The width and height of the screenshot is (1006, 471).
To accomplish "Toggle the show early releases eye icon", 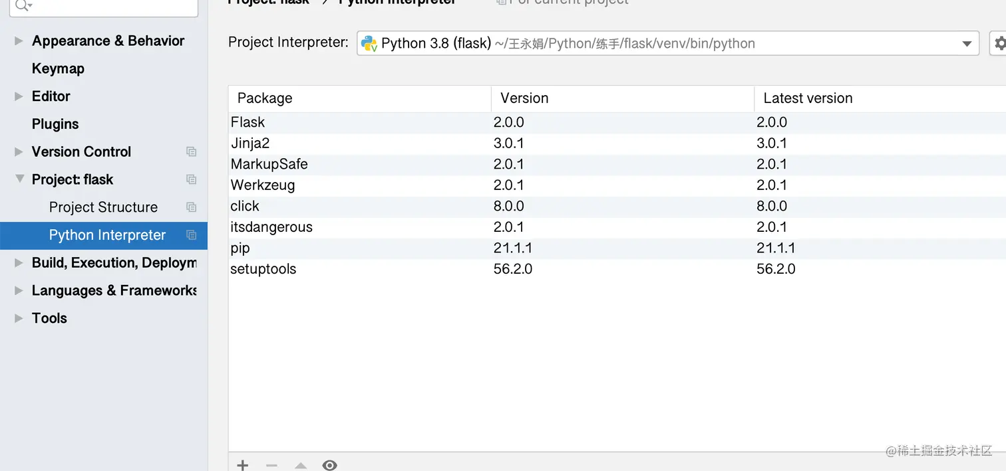I will [x=329, y=465].
